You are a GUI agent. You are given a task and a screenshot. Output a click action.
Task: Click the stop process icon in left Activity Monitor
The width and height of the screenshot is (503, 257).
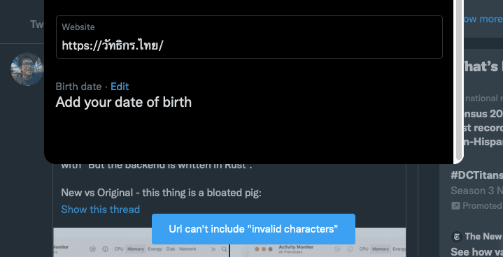93,249
